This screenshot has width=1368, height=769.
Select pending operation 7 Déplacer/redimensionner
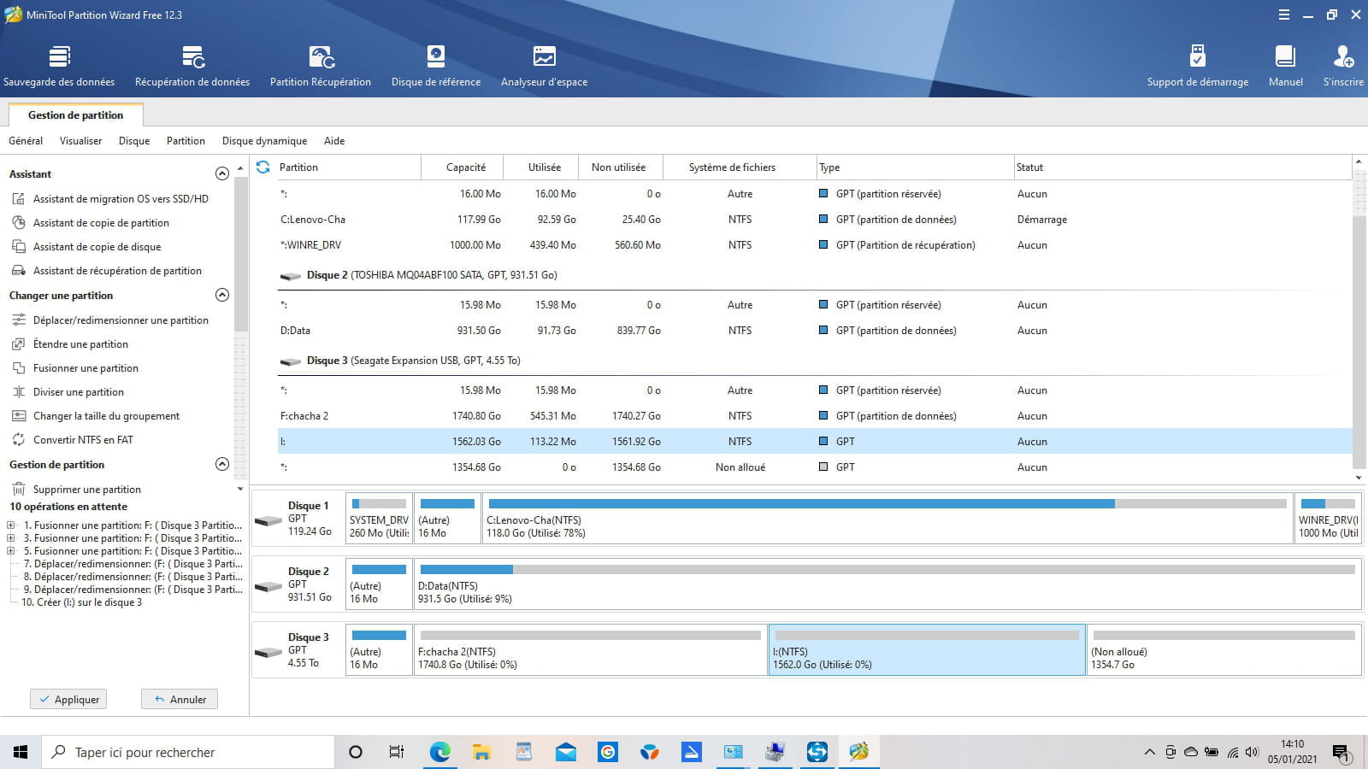(133, 564)
